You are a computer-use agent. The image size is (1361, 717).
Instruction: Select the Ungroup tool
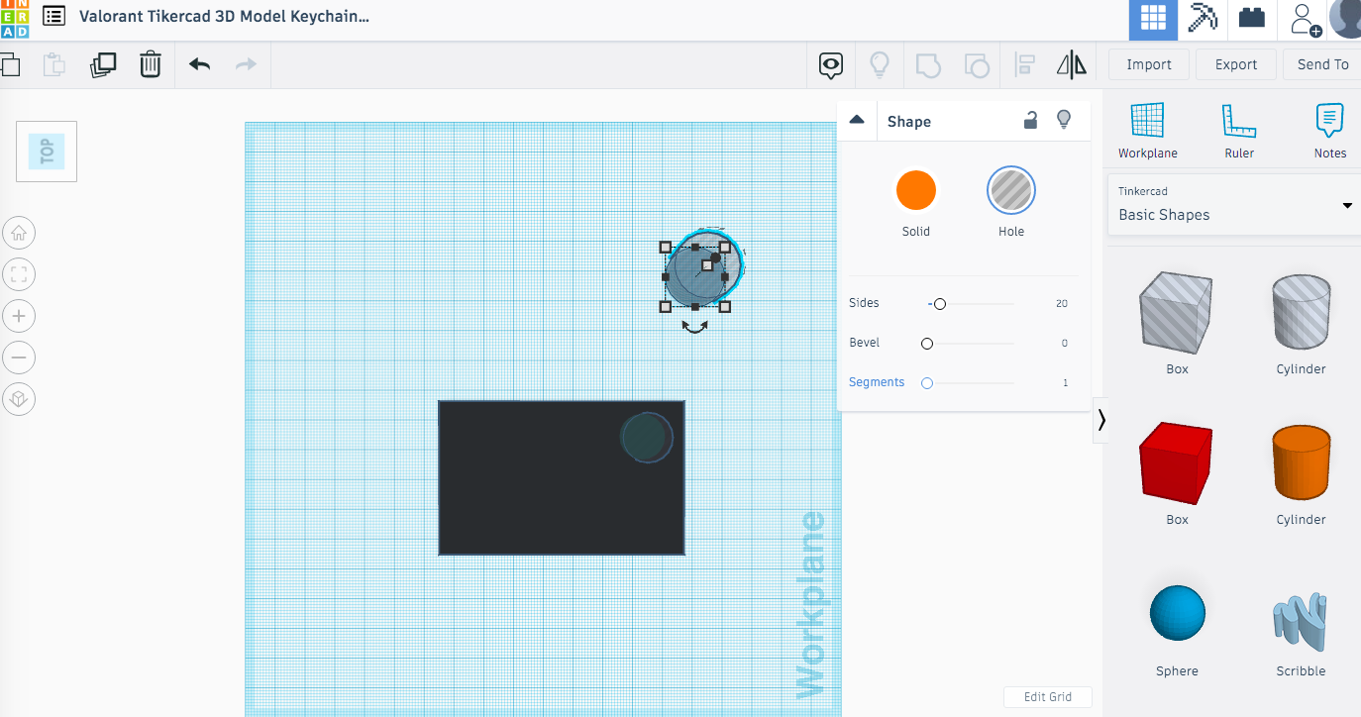977,64
